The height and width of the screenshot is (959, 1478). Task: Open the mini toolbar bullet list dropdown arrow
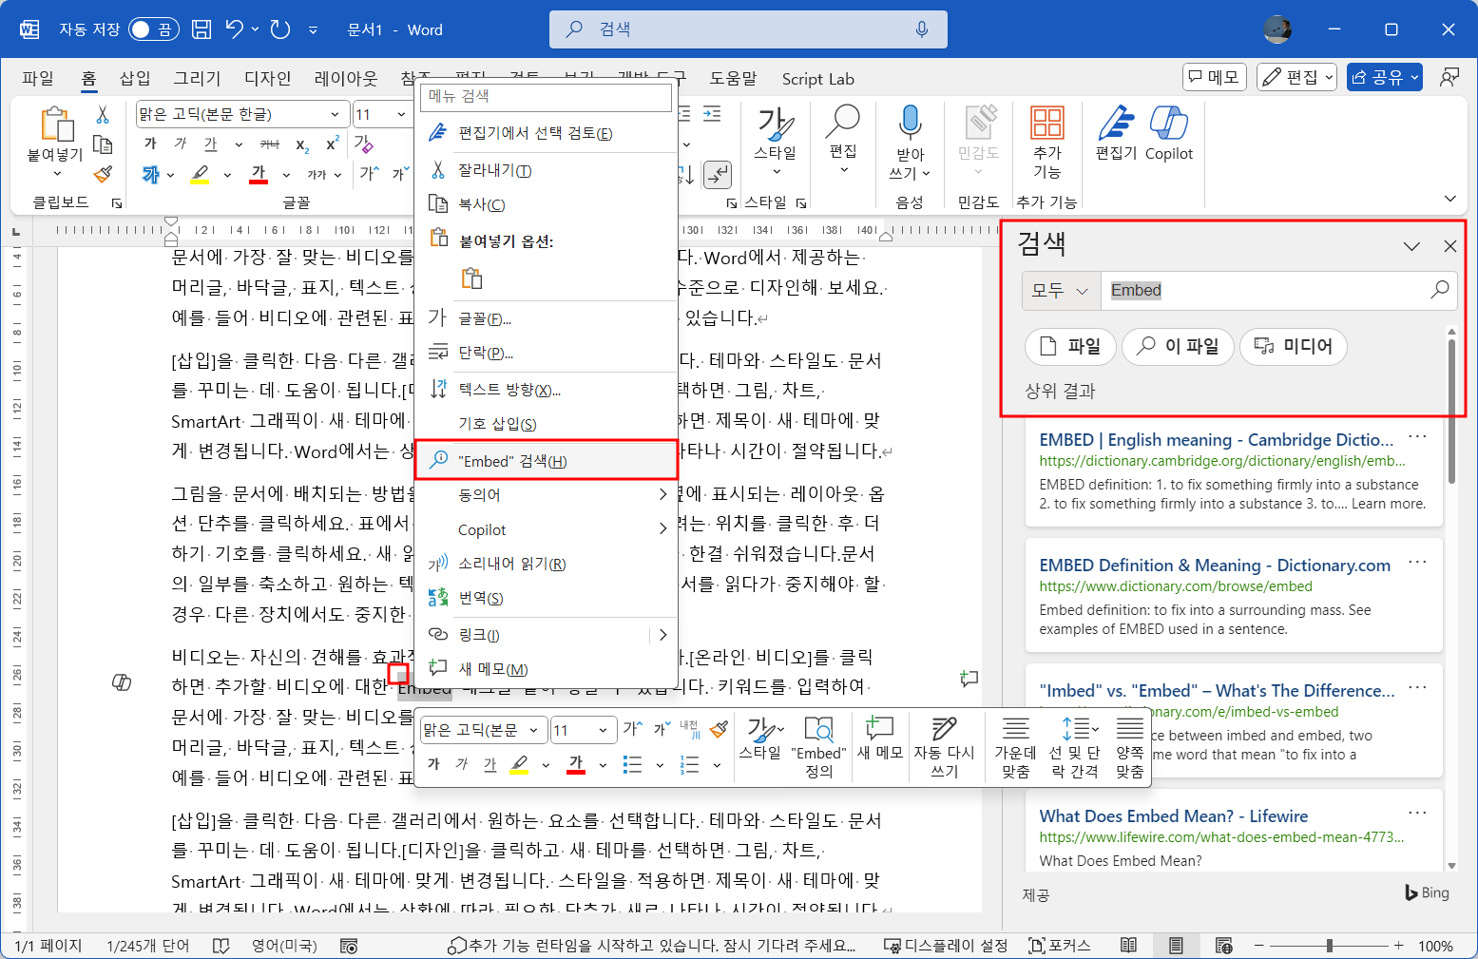pyautogui.click(x=660, y=765)
